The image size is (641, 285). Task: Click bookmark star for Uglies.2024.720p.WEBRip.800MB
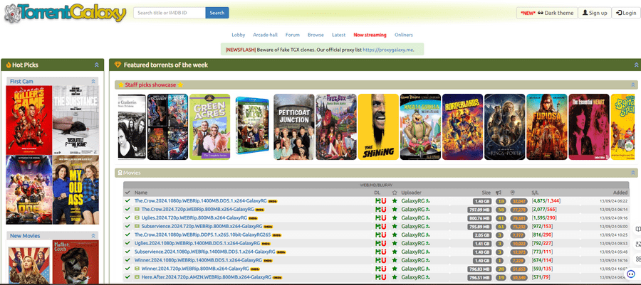pos(394,218)
